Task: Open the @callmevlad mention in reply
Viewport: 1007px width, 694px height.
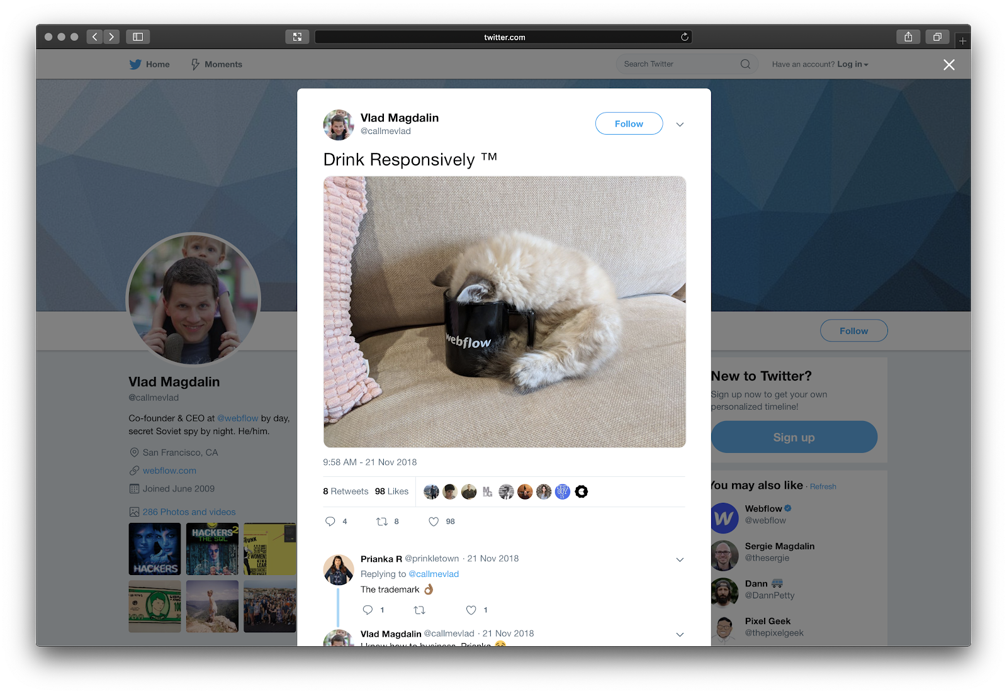Action: click(434, 574)
